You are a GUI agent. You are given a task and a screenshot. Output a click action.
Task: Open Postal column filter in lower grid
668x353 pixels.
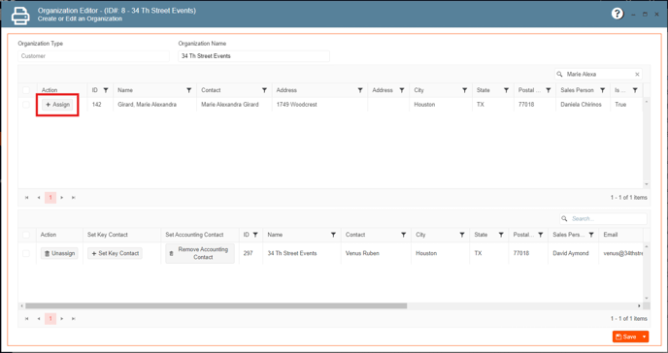[540, 235]
